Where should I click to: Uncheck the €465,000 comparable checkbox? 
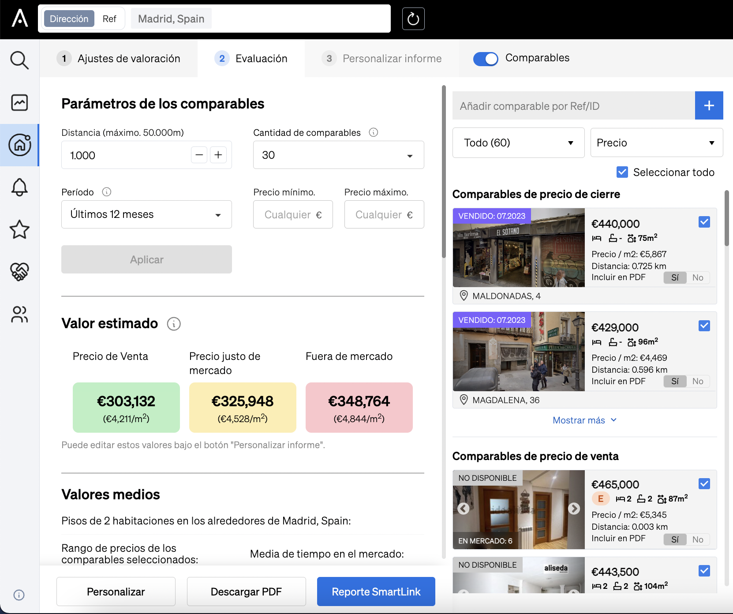[704, 484]
